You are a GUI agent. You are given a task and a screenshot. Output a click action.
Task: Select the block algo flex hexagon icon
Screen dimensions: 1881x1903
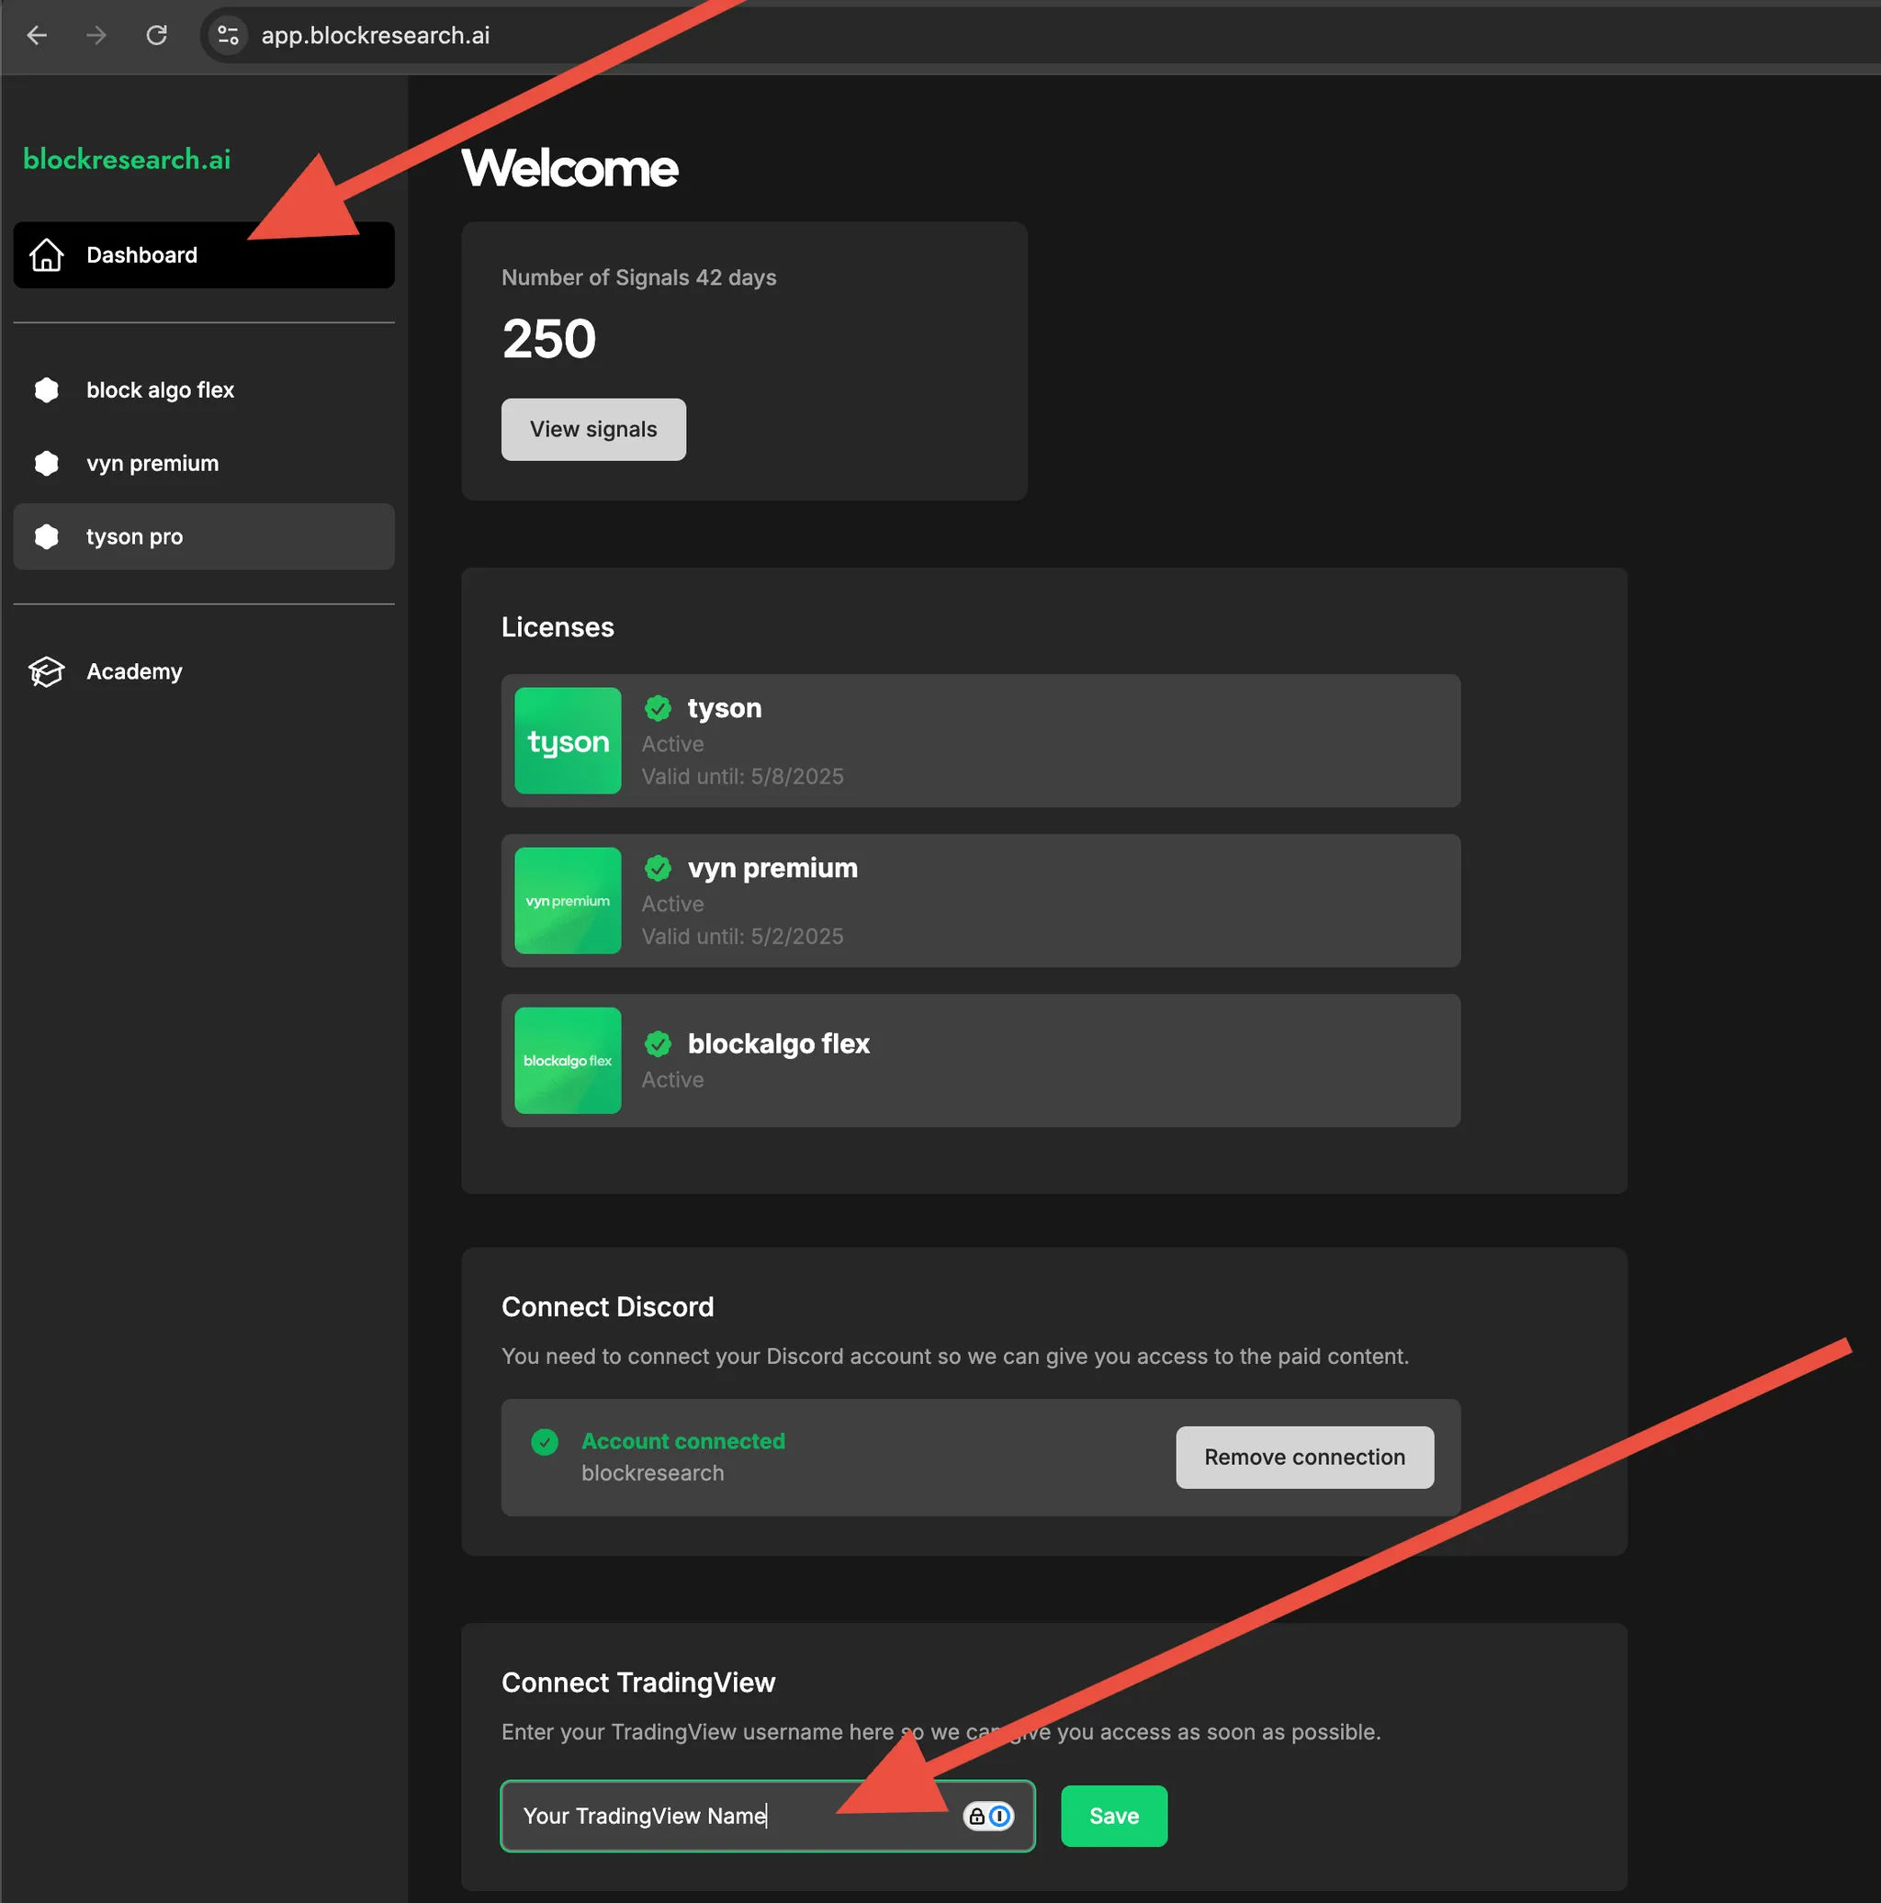tap(46, 390)
